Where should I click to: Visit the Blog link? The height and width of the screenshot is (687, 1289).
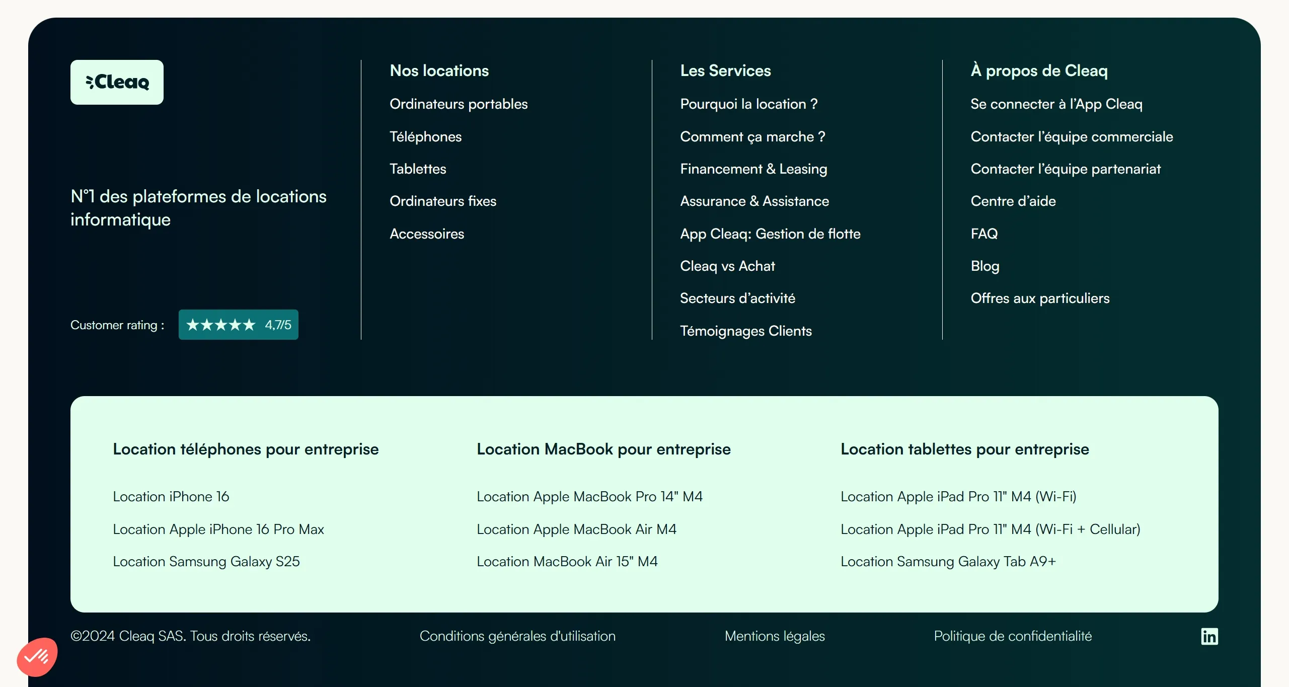point(984,266)
